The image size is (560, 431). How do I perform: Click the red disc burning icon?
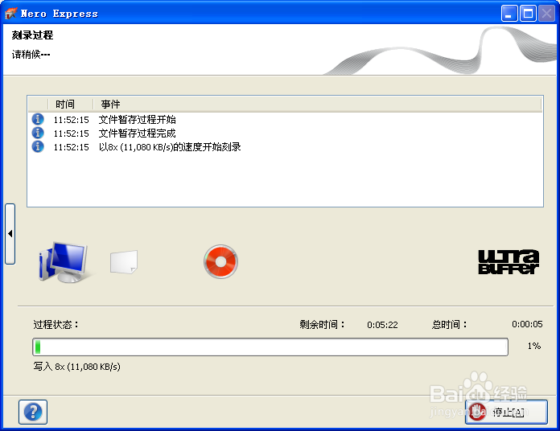click(x=220, y=261)
